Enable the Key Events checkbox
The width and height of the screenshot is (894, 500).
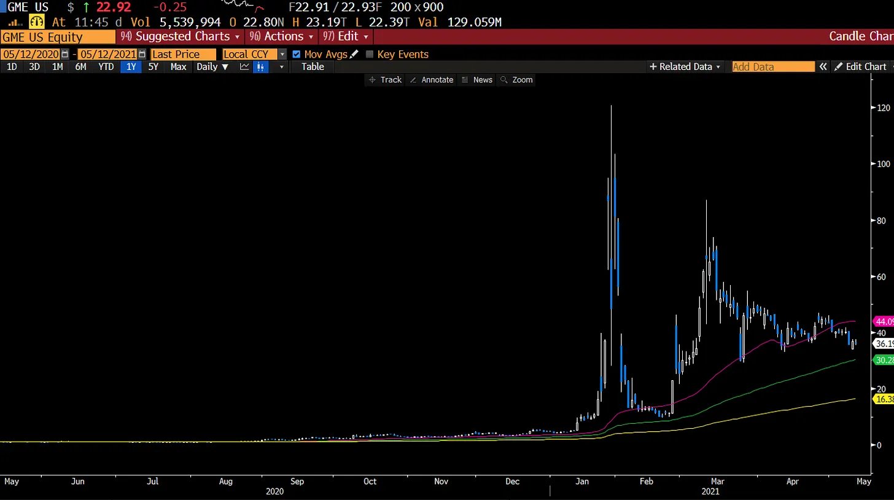tap(370, 54)
